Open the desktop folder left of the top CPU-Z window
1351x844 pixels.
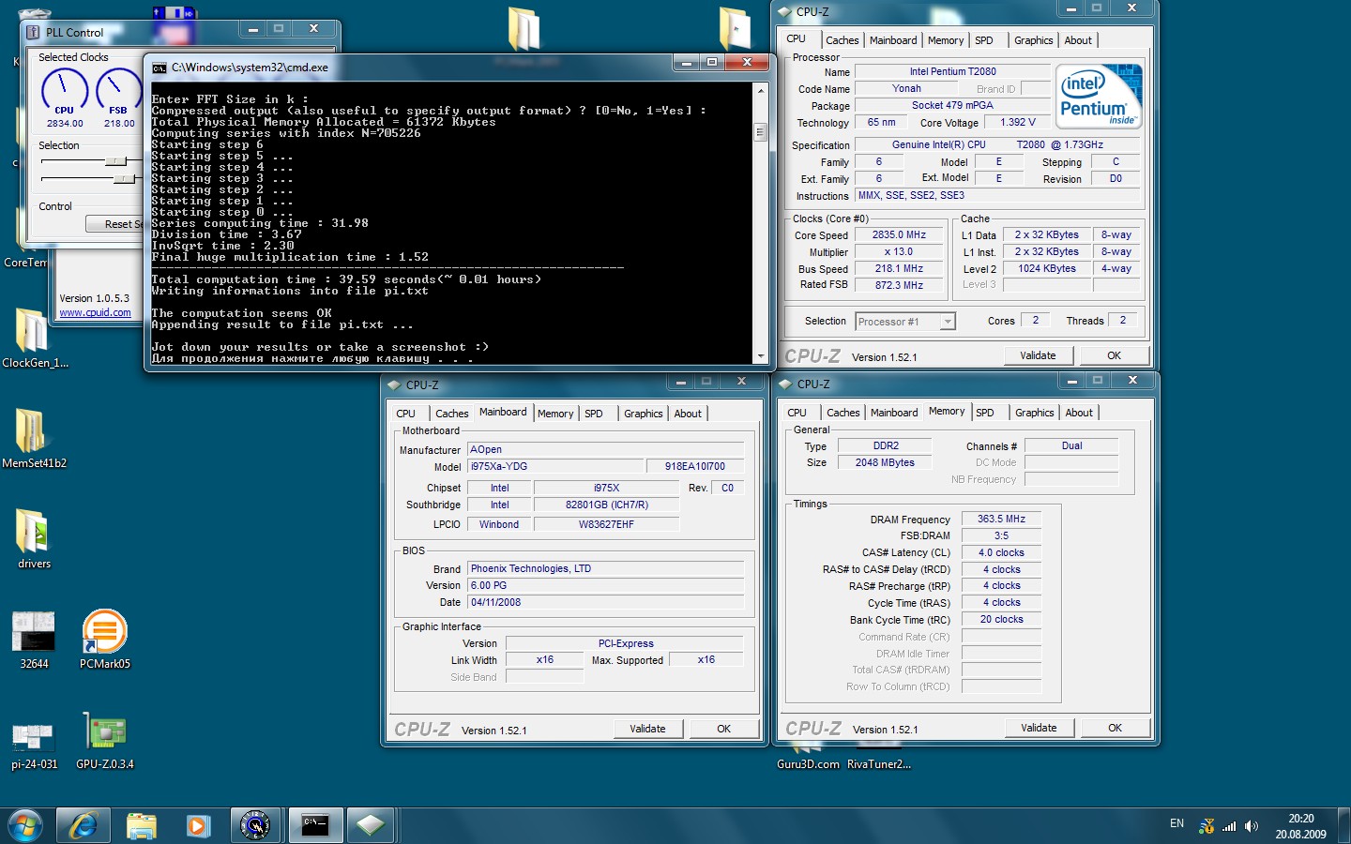[736, 28]
